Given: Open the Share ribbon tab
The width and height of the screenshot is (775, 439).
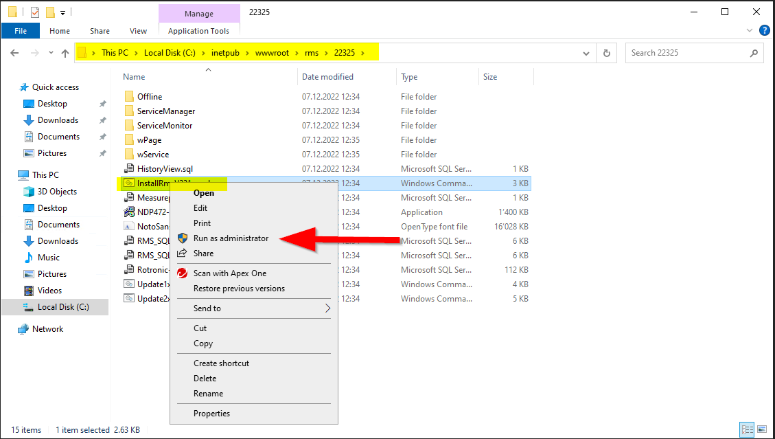Looking at the screenshot, I should (x=100, y=31).
